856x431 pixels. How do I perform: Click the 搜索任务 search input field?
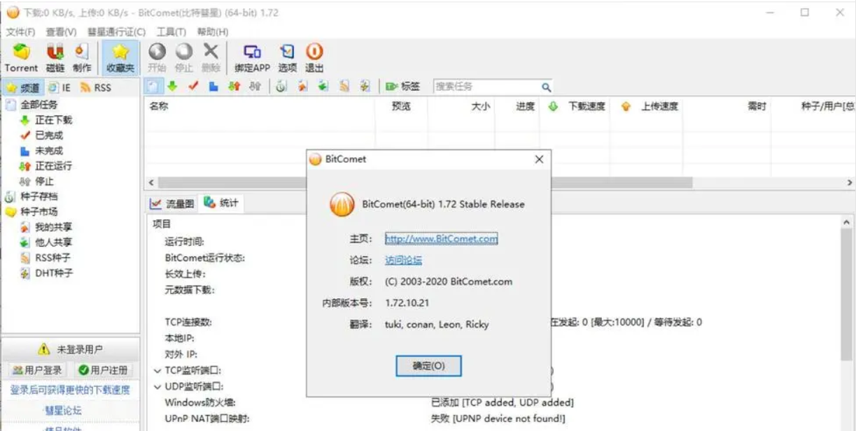click(x=487, y=87)
